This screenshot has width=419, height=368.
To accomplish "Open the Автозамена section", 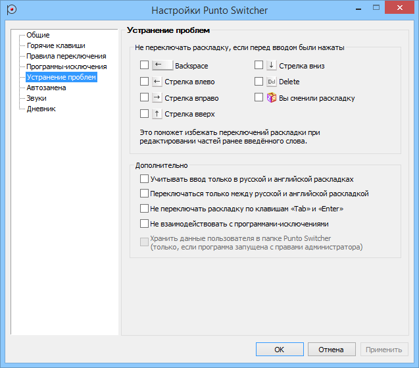I will pyautogui.click(x=46, y=88).
